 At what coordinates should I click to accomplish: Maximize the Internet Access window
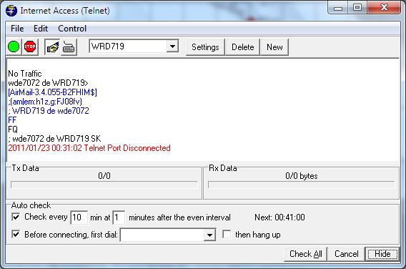pyautogui.click(x=357, y=8)
